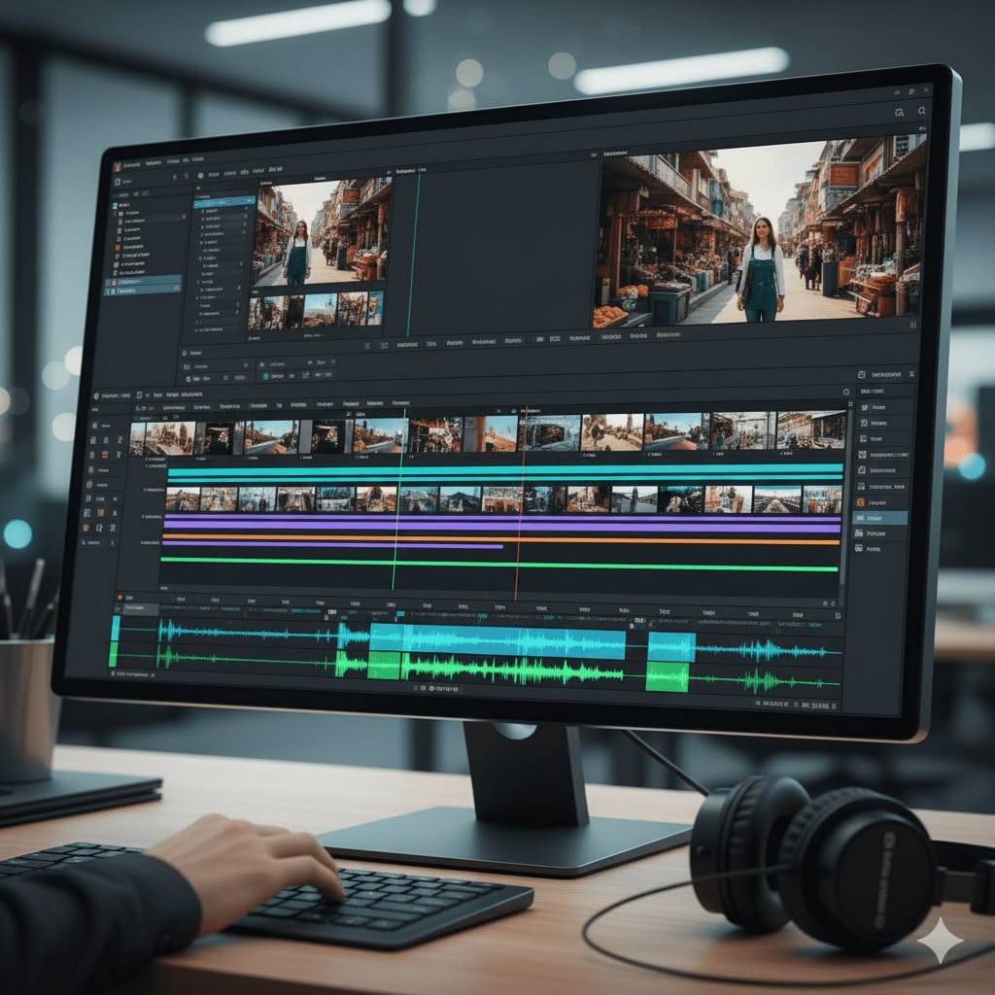
Task: Select the topmost icon of left tool palette
Action: point(94,426)
